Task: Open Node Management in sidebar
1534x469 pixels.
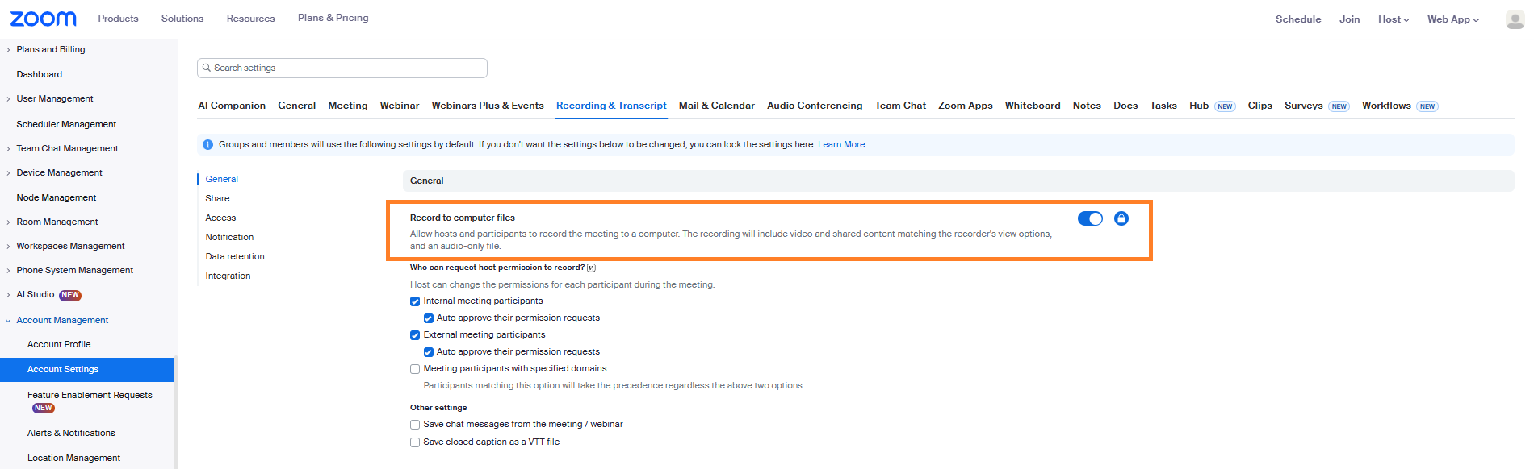Action: click(x=57, y=198)
